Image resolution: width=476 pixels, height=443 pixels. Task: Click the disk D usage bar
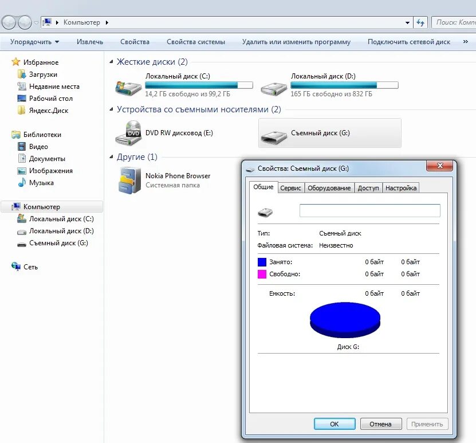click(x=344, y=85)
